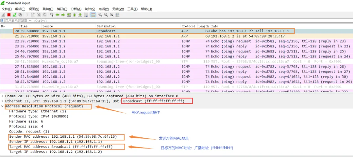Click the find packet magnifier icon

click(52, 15)
